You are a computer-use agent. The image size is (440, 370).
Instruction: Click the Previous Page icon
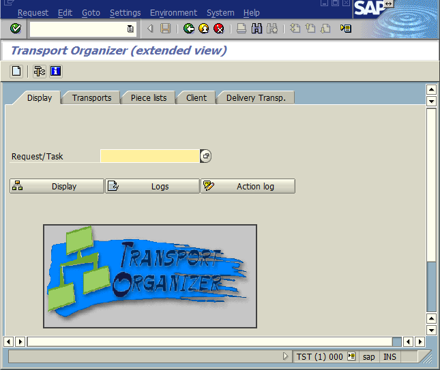pyautogui.click(x=310, y=29)
